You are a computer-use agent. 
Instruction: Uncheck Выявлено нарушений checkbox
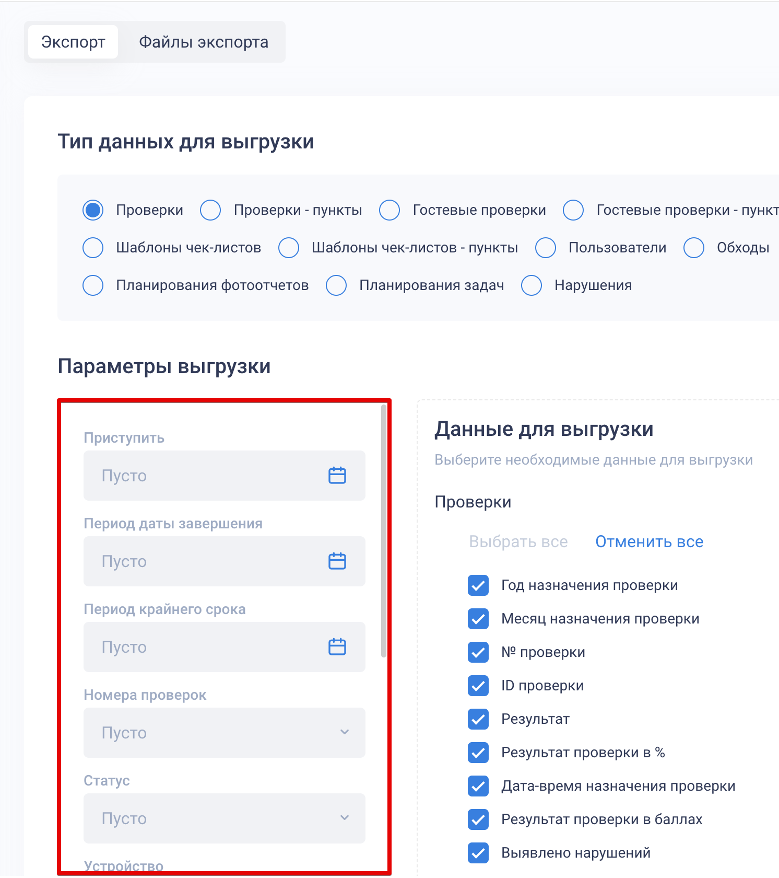(x=478, y=853)
